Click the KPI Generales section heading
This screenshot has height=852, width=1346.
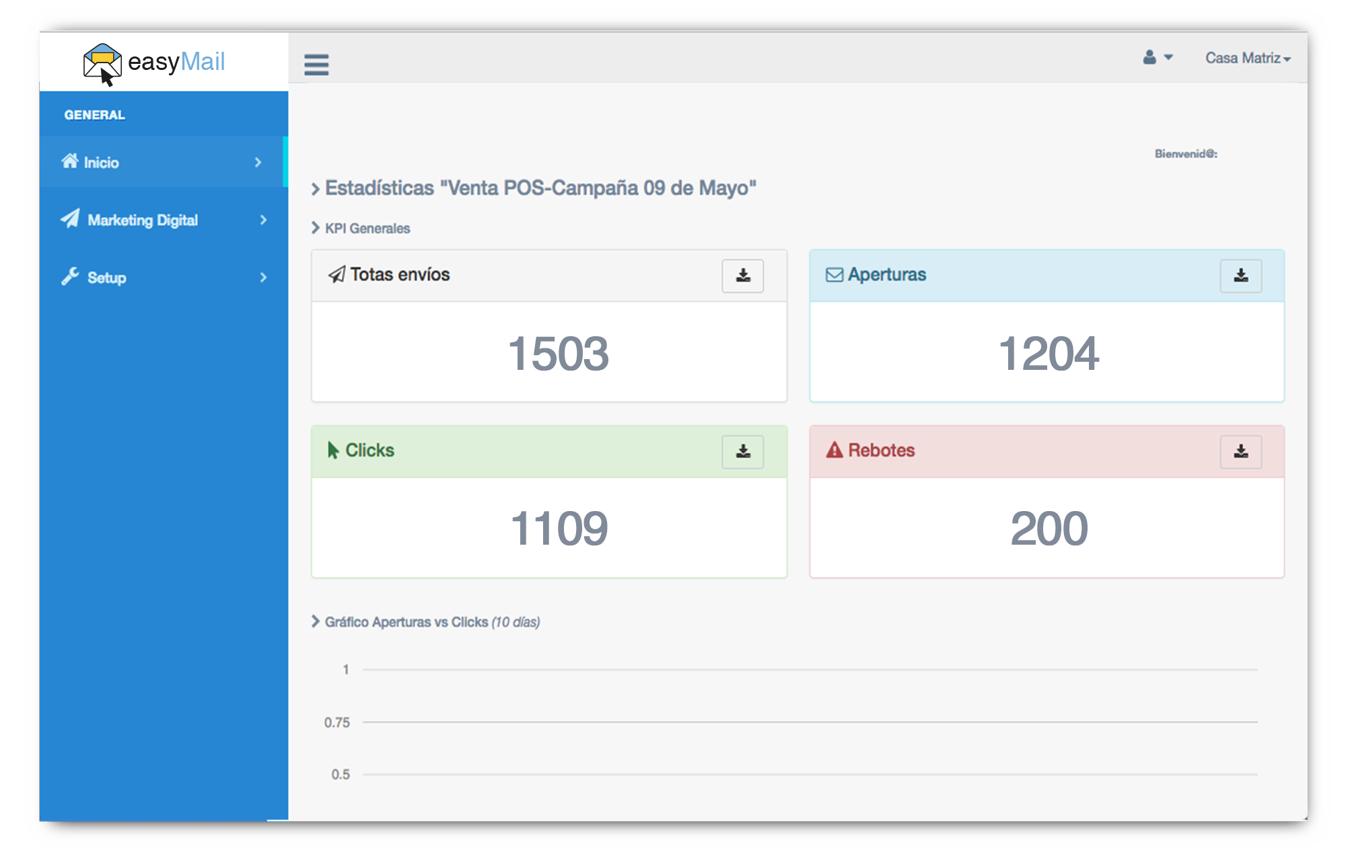click(367, 229)
